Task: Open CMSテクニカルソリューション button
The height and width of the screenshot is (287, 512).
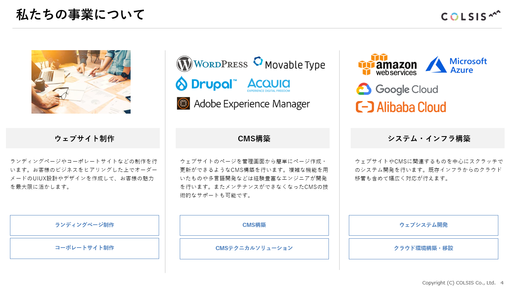Action: tap(254, 248)
